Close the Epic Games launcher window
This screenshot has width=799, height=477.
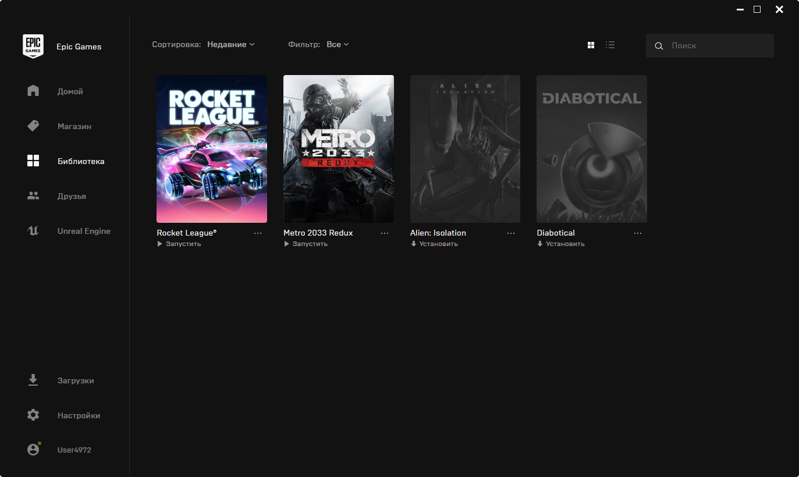[x=779, y=9]
